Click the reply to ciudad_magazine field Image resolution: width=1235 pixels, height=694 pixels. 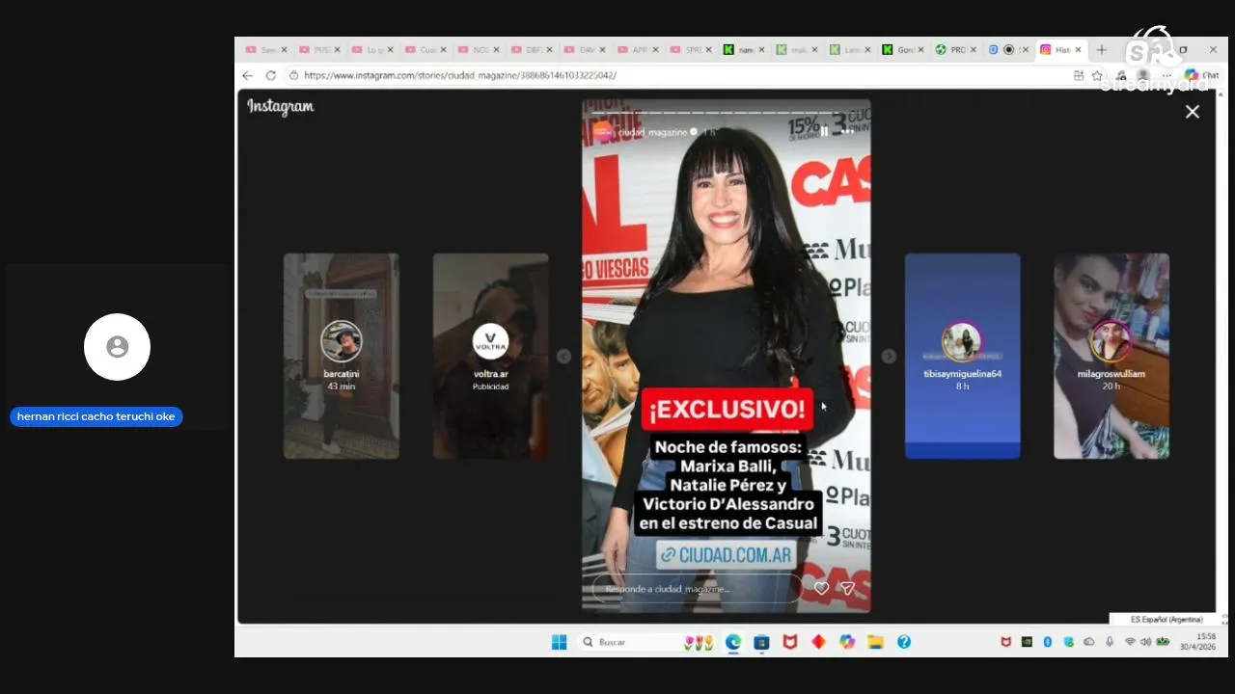pos(697,589)
